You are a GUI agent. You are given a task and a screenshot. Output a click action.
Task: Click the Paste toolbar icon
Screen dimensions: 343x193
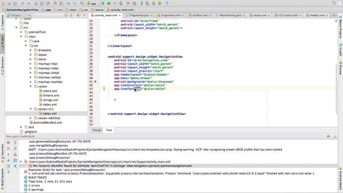[x=48, y=3]
